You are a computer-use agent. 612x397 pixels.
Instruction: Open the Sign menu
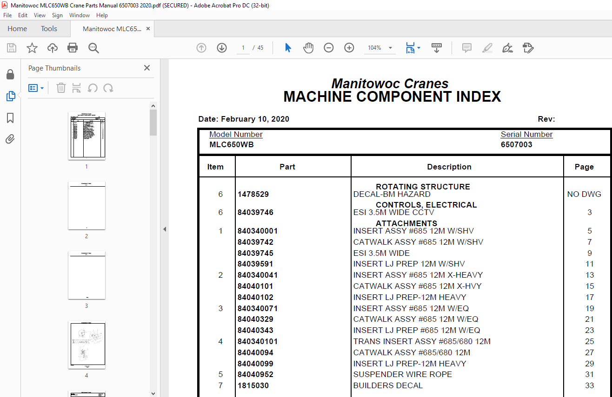point(57,15)
